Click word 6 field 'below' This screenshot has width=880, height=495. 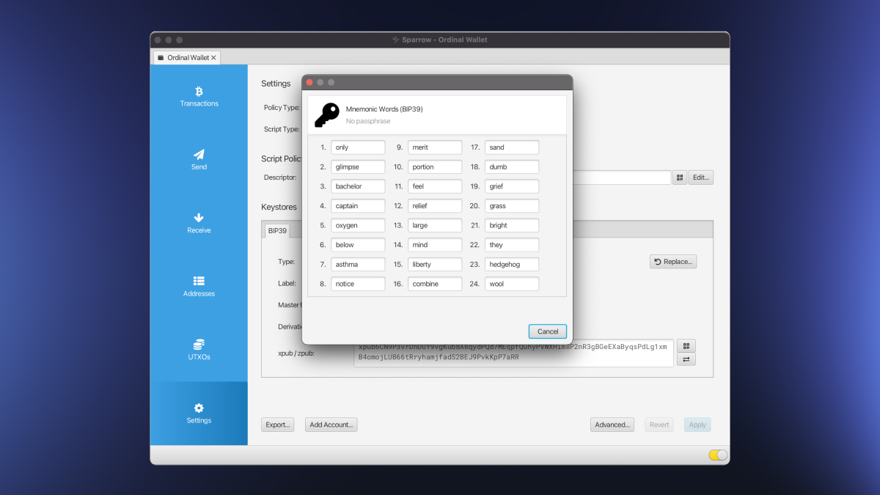pyautogui.click(x=358, y=245)
